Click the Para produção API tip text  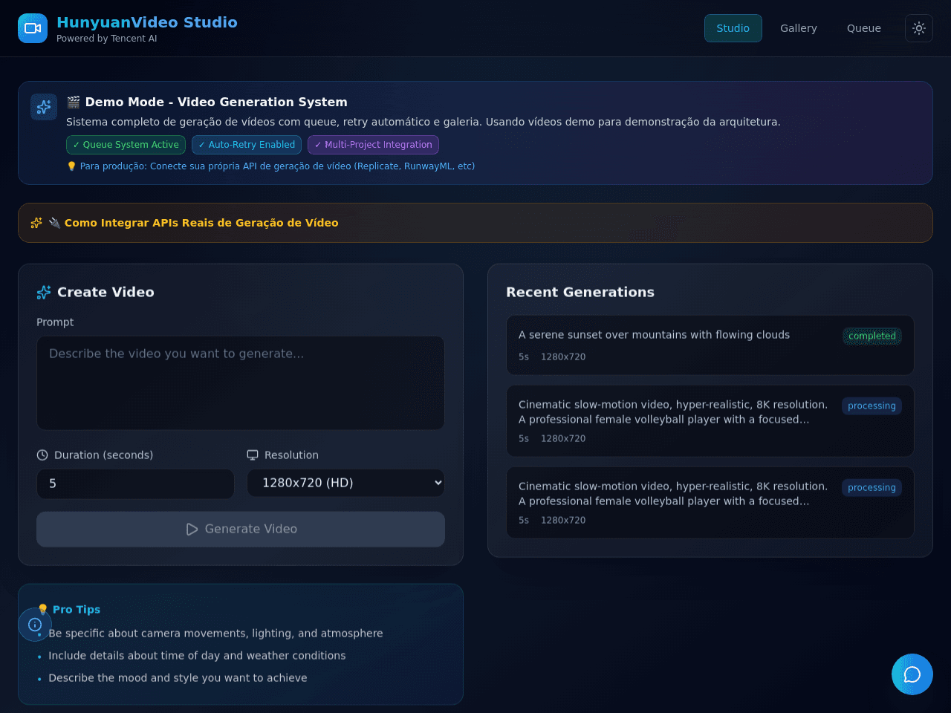coord(270,166)
